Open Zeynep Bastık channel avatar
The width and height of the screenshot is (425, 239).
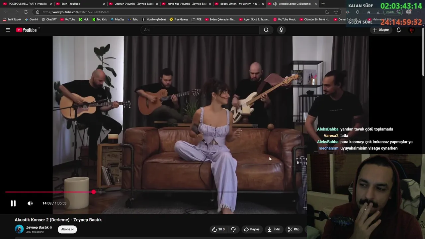[x=19, y=229]
